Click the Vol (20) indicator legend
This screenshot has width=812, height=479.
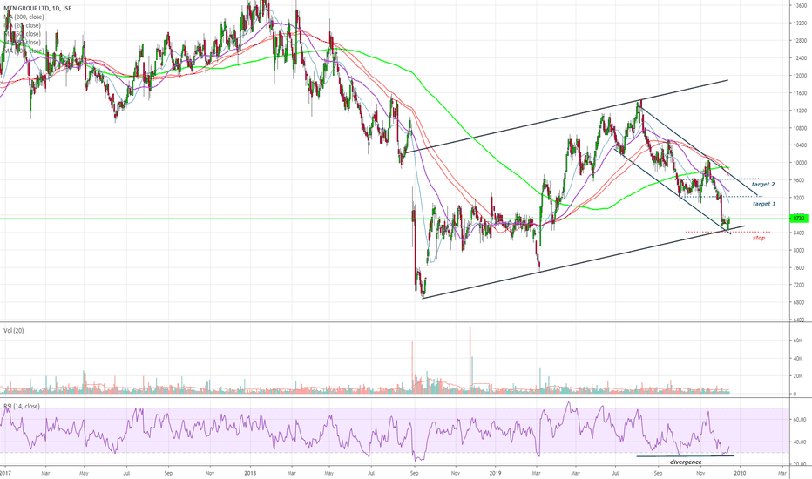click(13, 330)
